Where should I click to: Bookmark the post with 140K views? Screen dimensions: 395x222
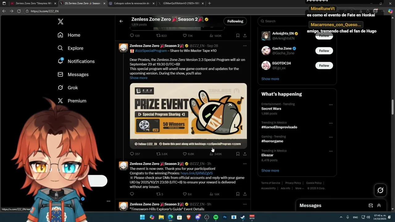pos(238,36)
